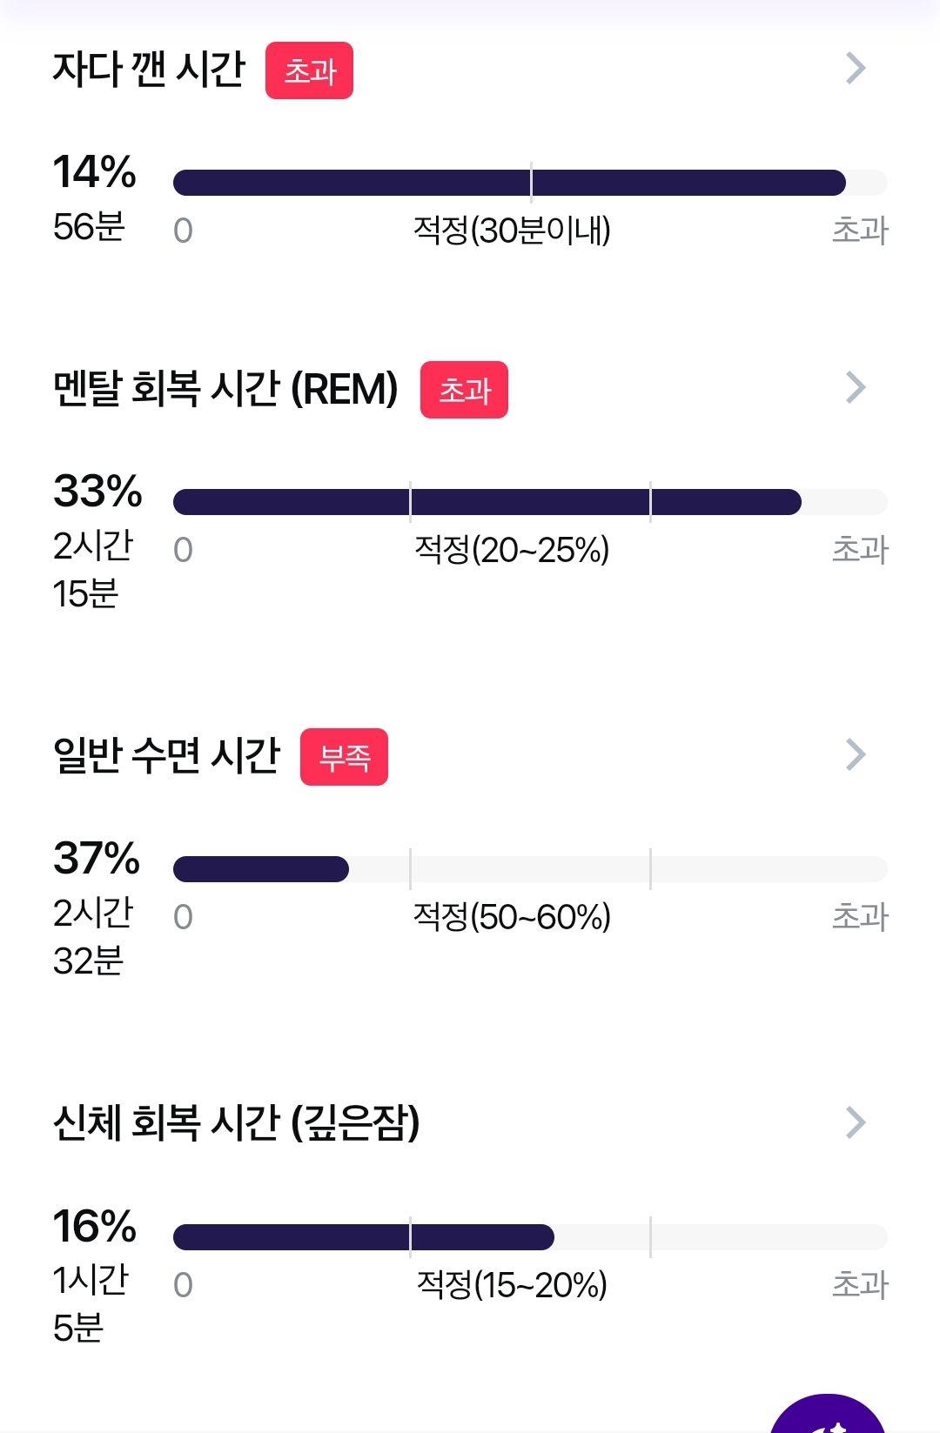The height and width of the screenshot is (1433, 940).
Task: Click the 자다 깬 시간 progress bar
Action: (530, 183)
